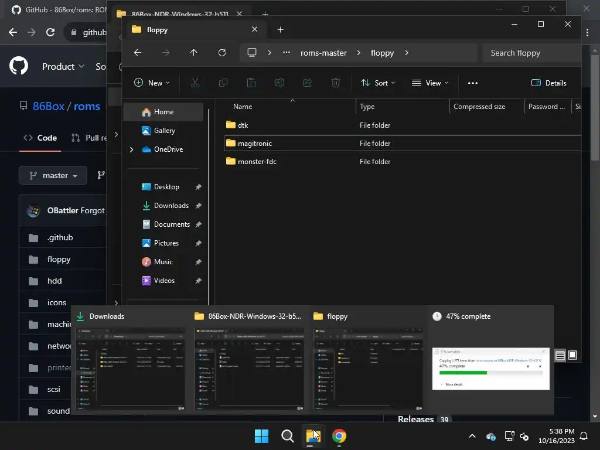Image resolution: width=600 pixels, height=450 pixels.
Task: Click the pin icon next to Music
Action: pos(198,262)
